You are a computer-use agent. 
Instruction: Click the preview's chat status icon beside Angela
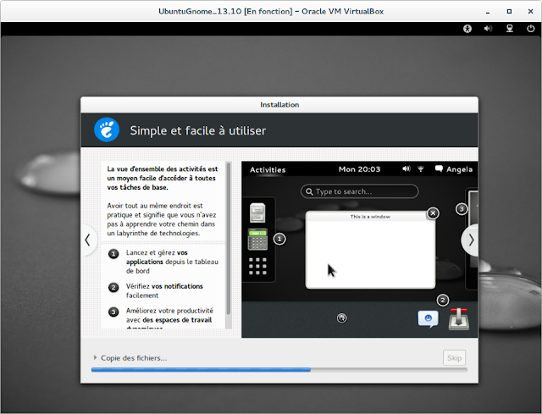[439, 169]
